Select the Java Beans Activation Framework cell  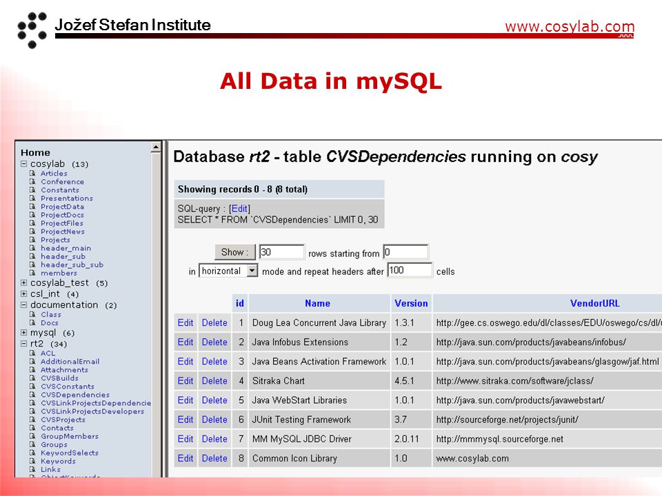click(x=319, y=362)
